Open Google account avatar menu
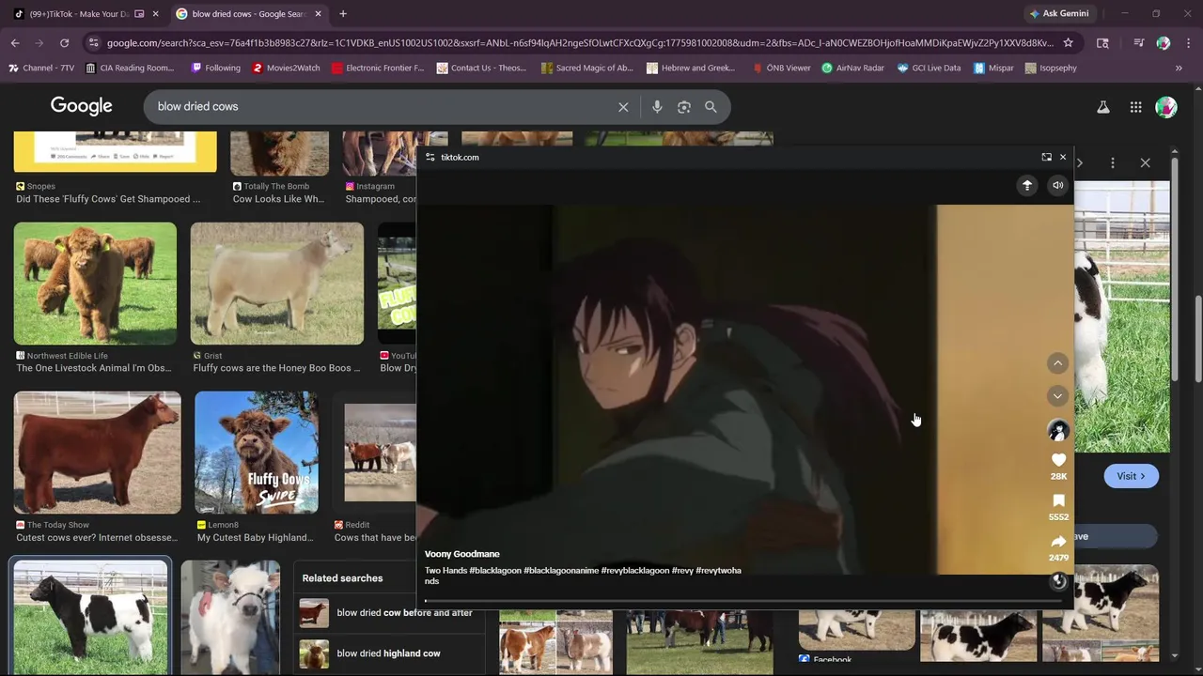1203x676 pixels. (1166, 107)
